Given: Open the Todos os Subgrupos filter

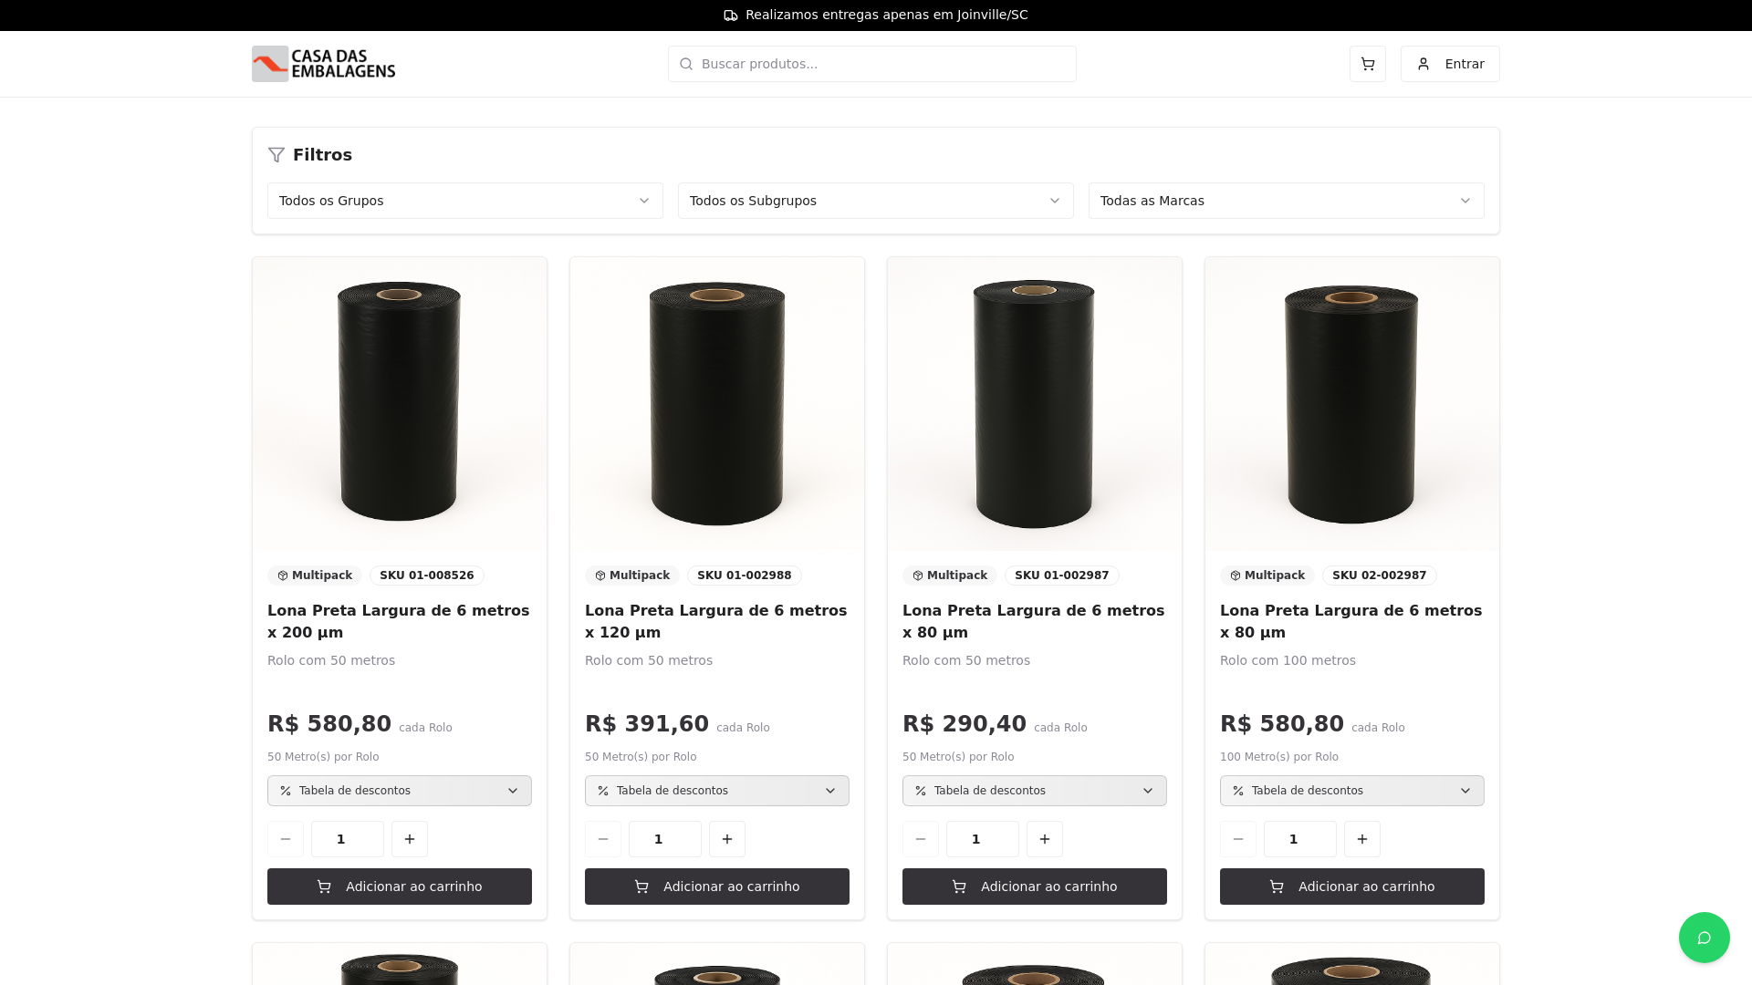Looking at the screenshot, I should click(x=875, y=201).
